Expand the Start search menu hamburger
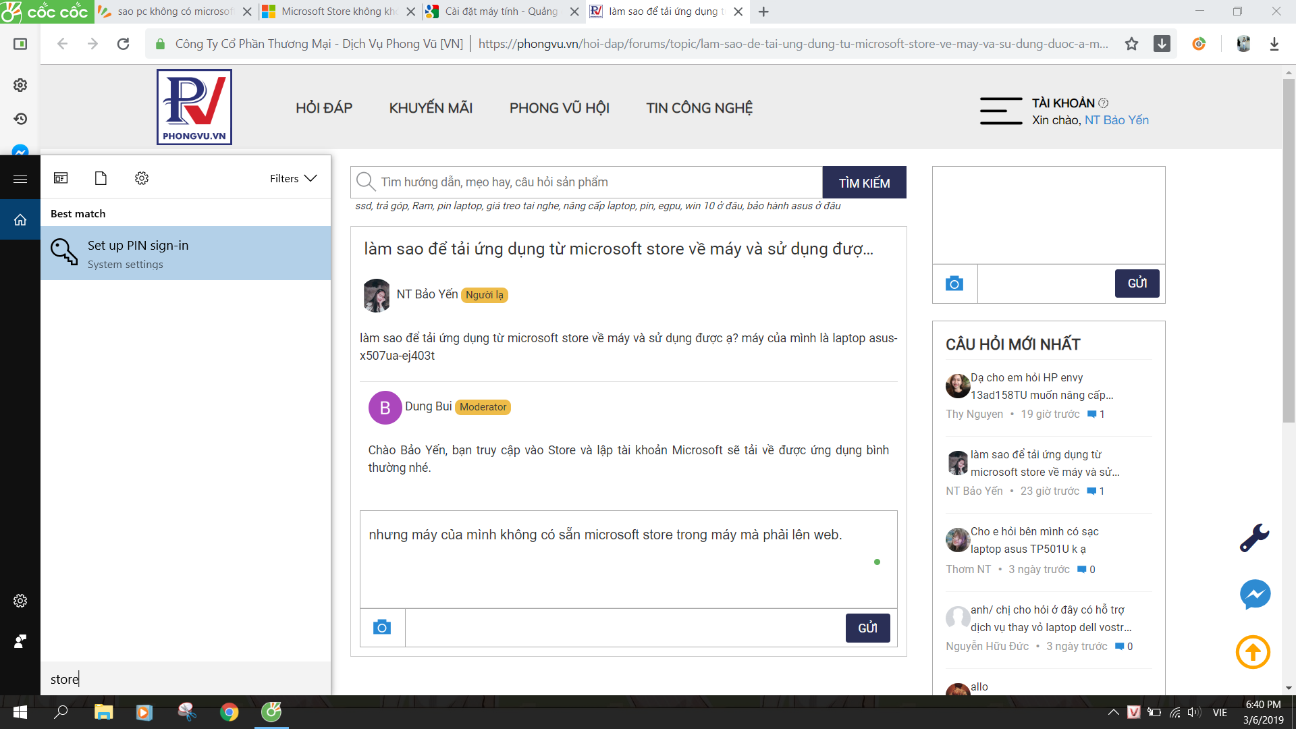 (20, 179)
